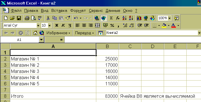Screen dimensions: 201x102
Task: Show only the Web toolbar button
Action: (x=100, y=33)
